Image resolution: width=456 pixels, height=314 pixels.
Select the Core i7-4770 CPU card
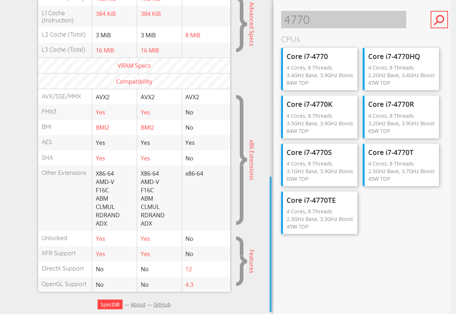(319, 69)
